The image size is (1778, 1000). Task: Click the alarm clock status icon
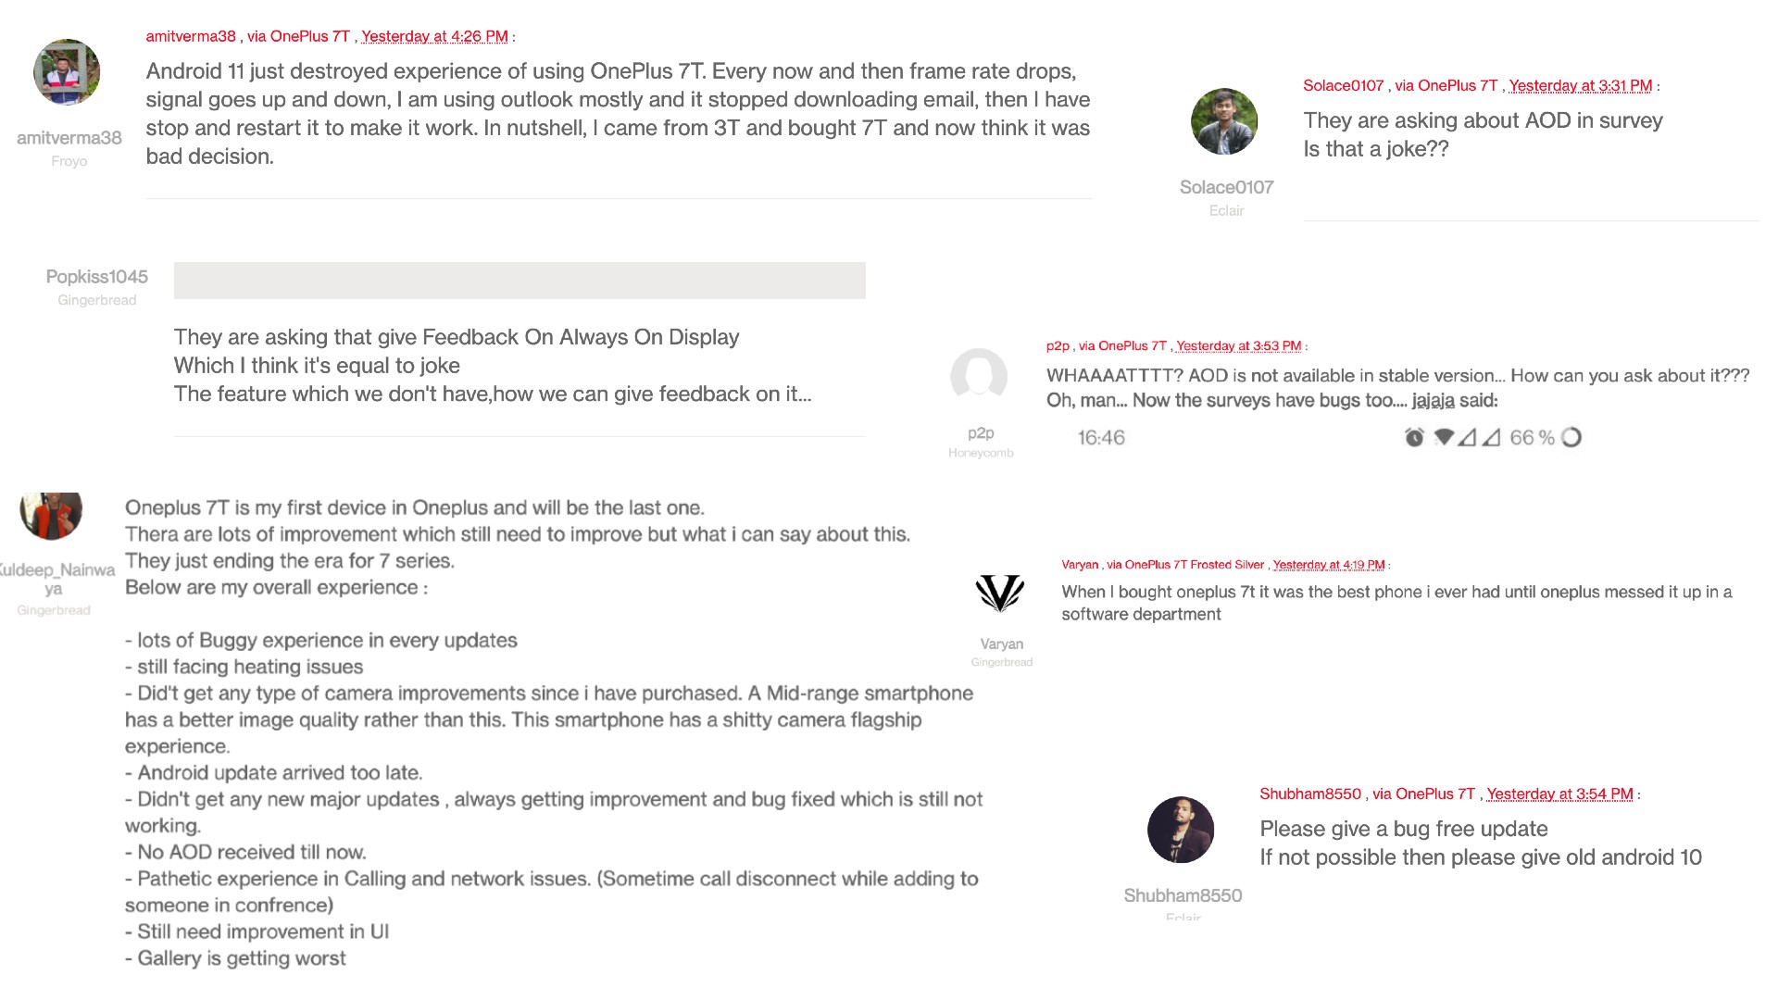[1414, 437]
